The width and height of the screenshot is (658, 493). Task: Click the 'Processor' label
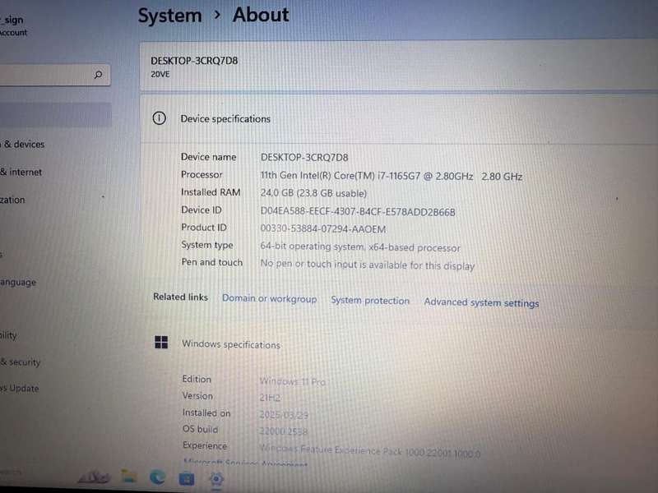click(x=202, y=174)
